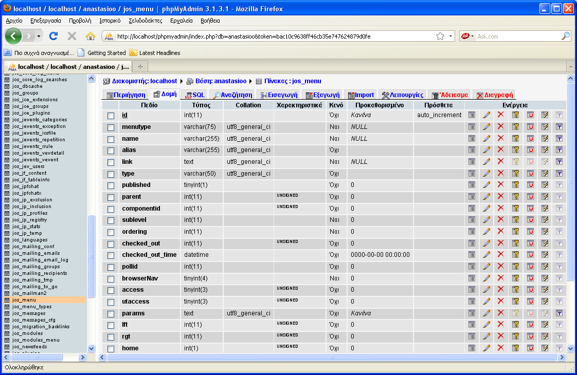Focus the URL address field

point(274,36)
